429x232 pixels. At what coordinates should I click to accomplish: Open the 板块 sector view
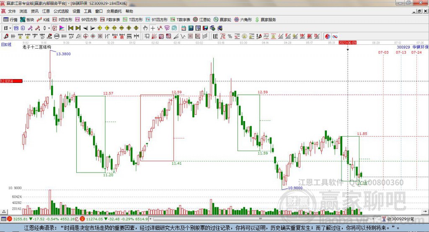[x=27, y=20]
